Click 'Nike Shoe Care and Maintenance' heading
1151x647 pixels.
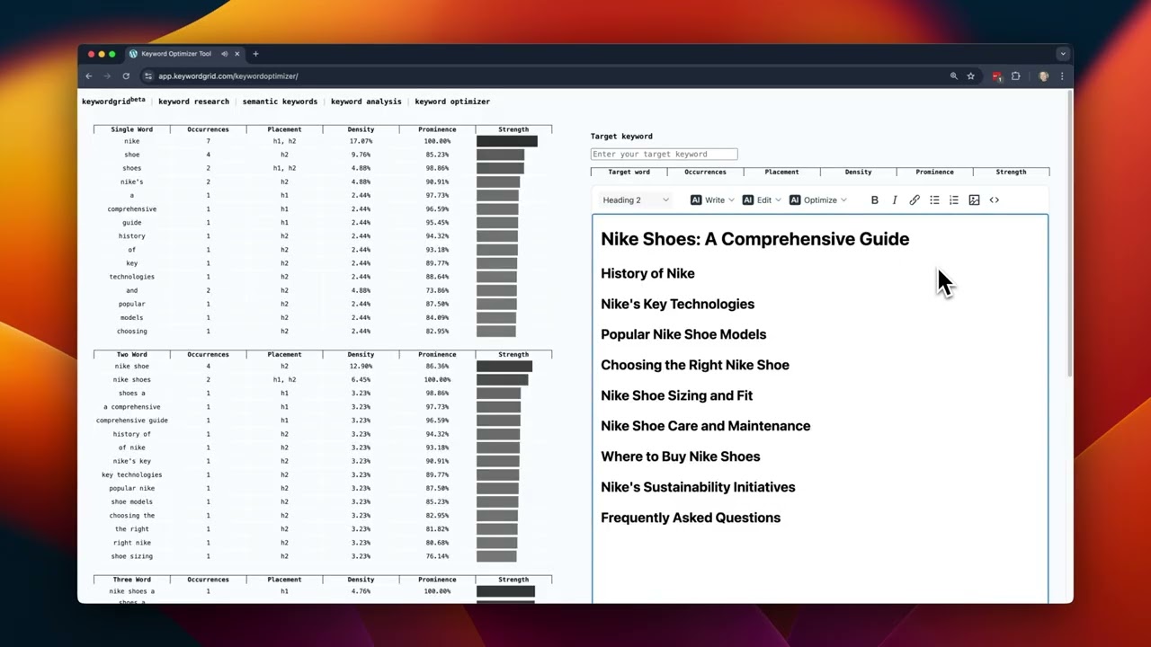(705, 426)
